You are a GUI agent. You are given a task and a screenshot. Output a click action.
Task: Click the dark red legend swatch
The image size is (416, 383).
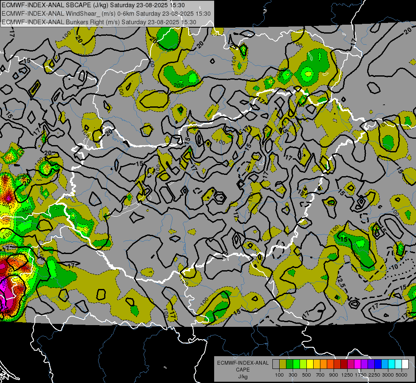(344, 364)
